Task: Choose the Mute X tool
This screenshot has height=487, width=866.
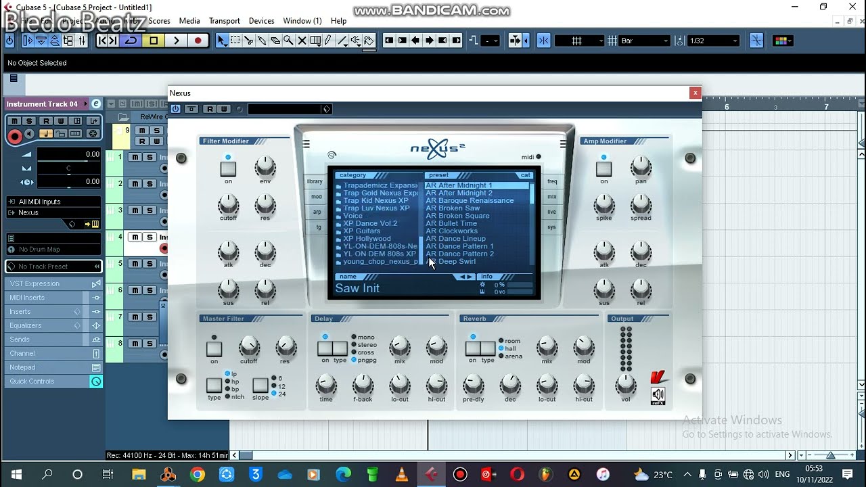Action: coord(302,41)
